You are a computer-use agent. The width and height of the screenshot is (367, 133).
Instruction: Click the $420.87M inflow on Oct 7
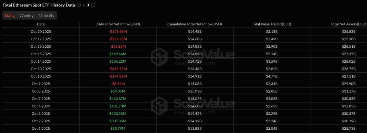pyautogui.click(x=118, y=98)
